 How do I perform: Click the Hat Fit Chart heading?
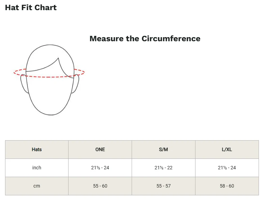31,7
